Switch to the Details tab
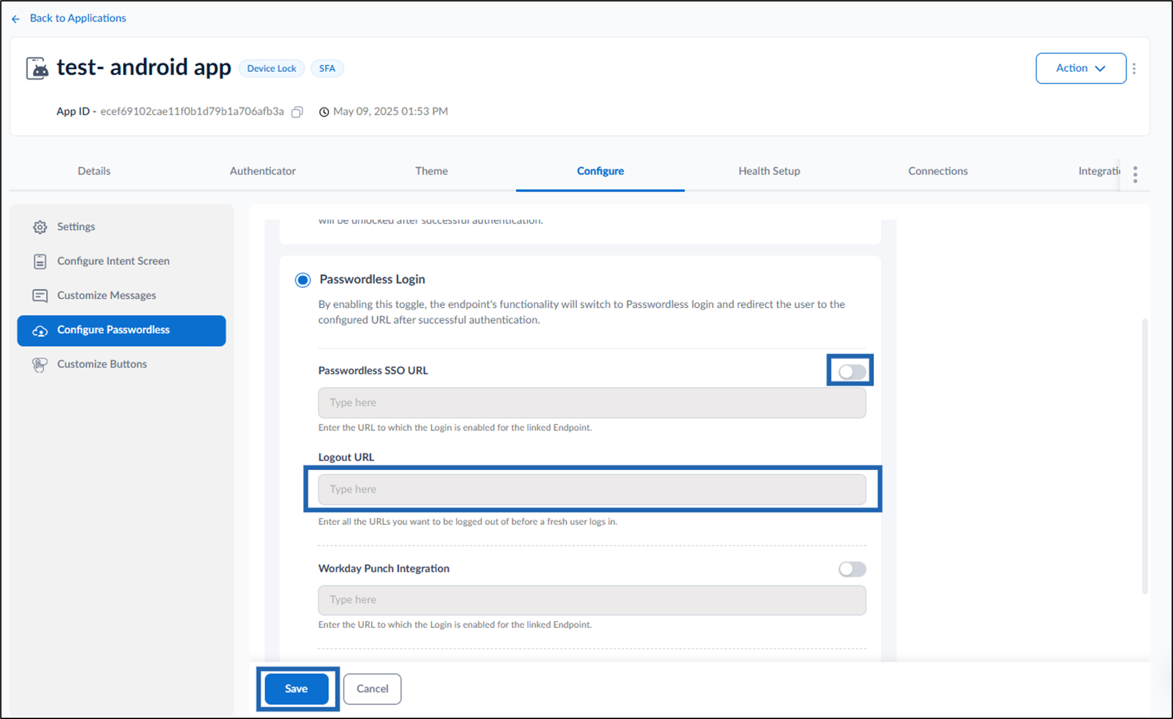Screen dimensions: 1173x719 [94, 171]
